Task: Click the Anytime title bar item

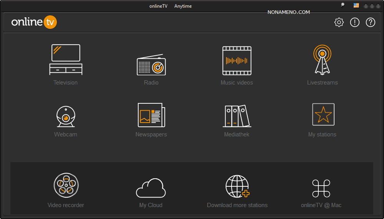Action: (183, 6)
